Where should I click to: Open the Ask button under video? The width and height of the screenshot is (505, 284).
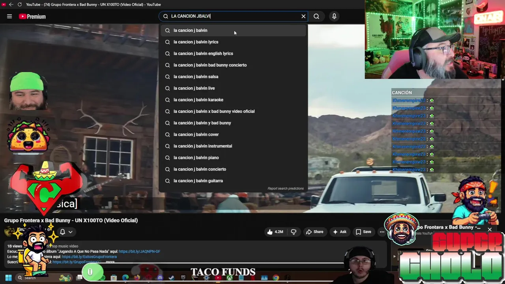coord(339,232)
